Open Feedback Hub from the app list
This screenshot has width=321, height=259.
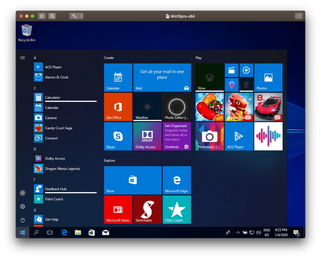point(66,189)
